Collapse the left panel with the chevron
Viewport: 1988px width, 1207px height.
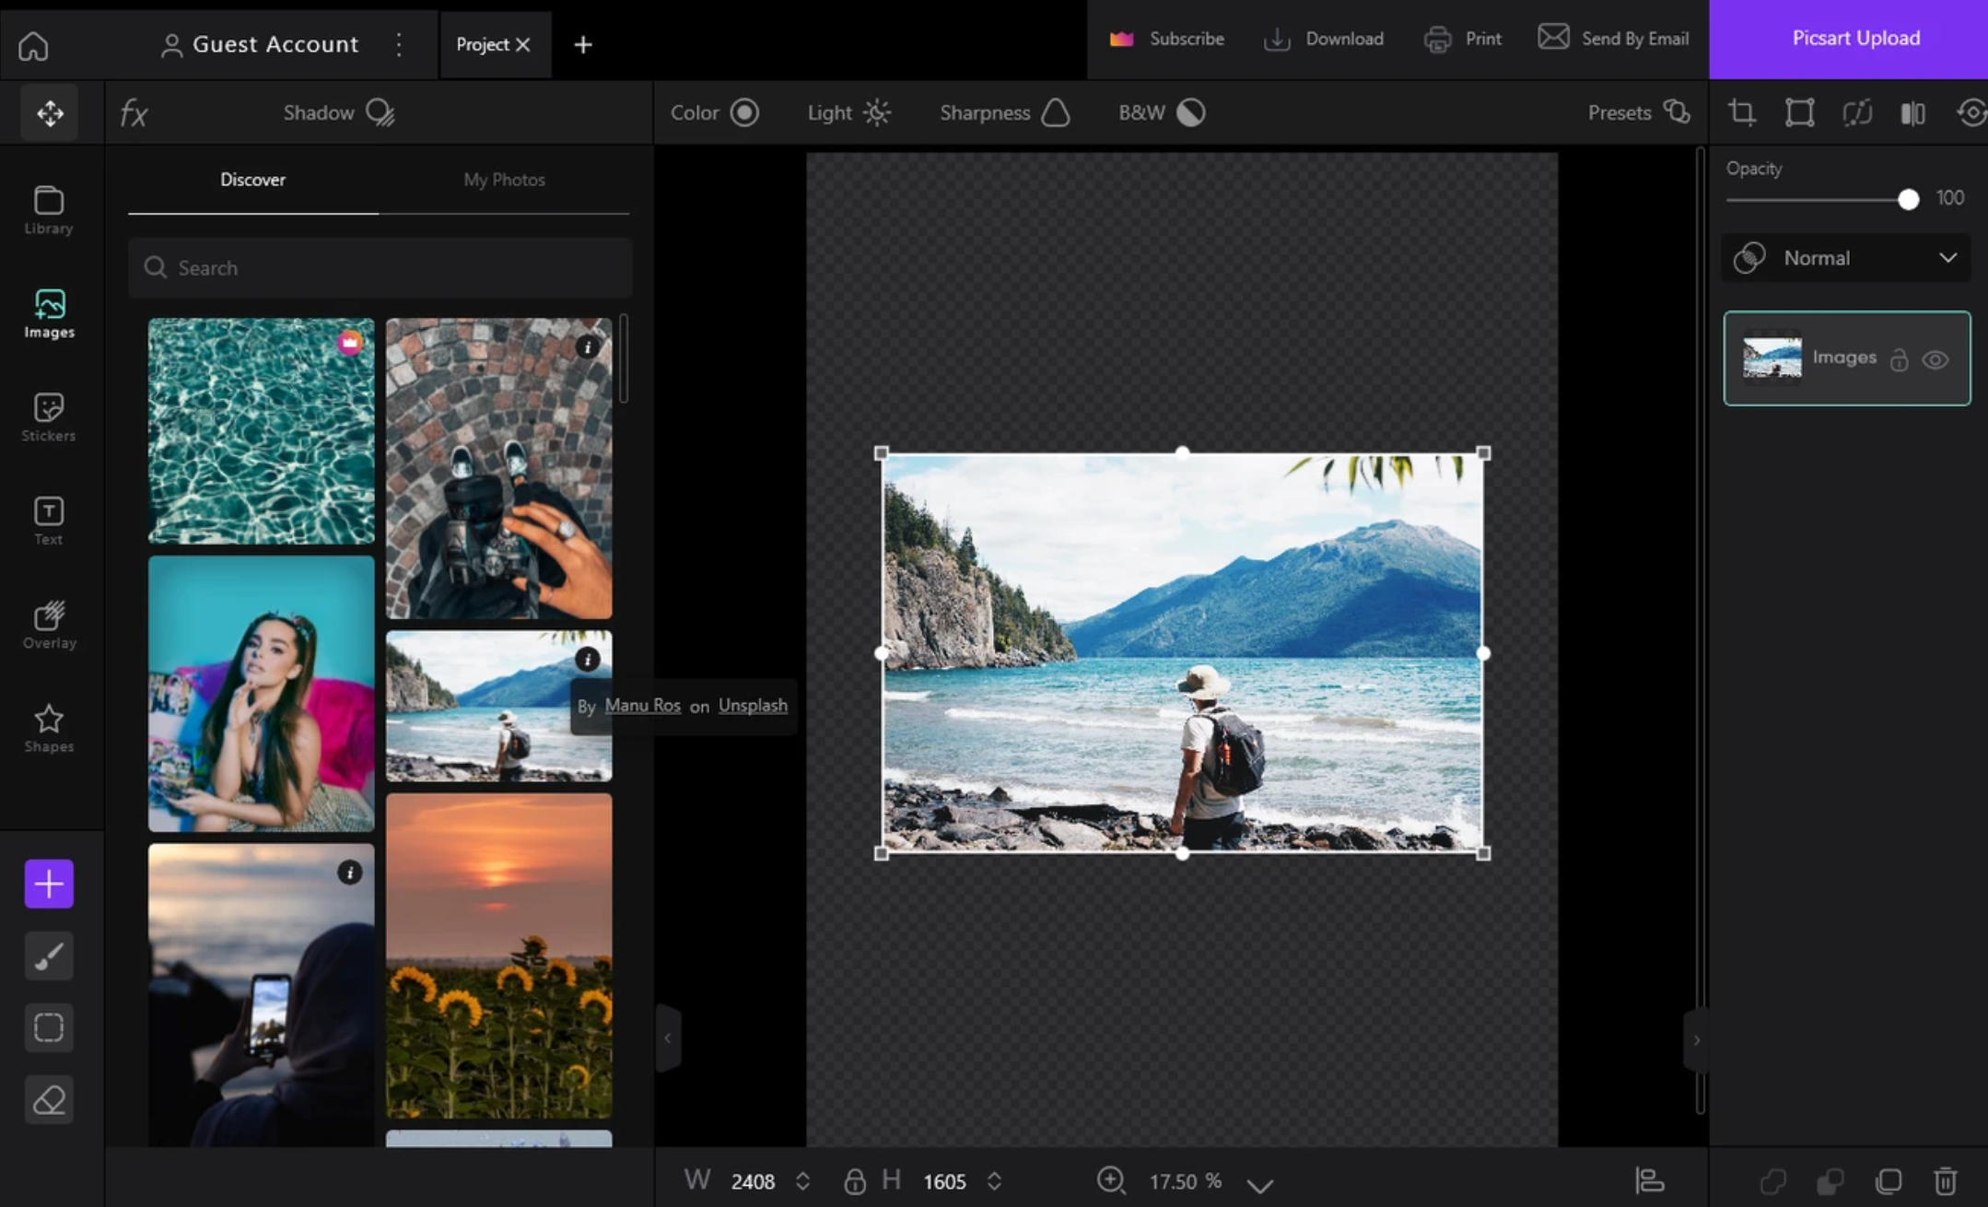click(667, 1038)
